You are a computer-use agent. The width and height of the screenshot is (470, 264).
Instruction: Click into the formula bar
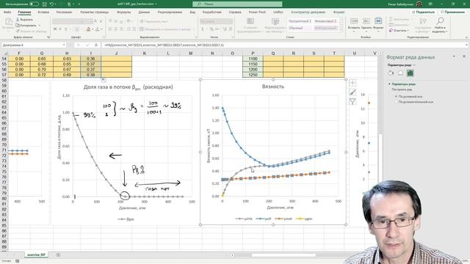click(x=283, y=45)
